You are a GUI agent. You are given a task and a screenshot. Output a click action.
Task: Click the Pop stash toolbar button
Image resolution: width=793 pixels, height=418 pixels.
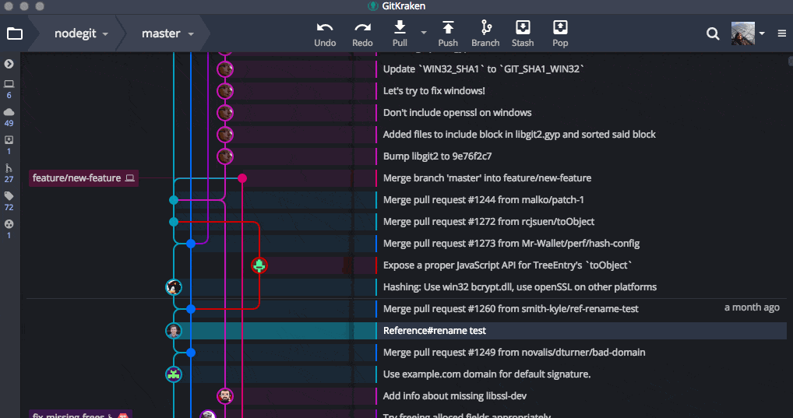(560, 34)
